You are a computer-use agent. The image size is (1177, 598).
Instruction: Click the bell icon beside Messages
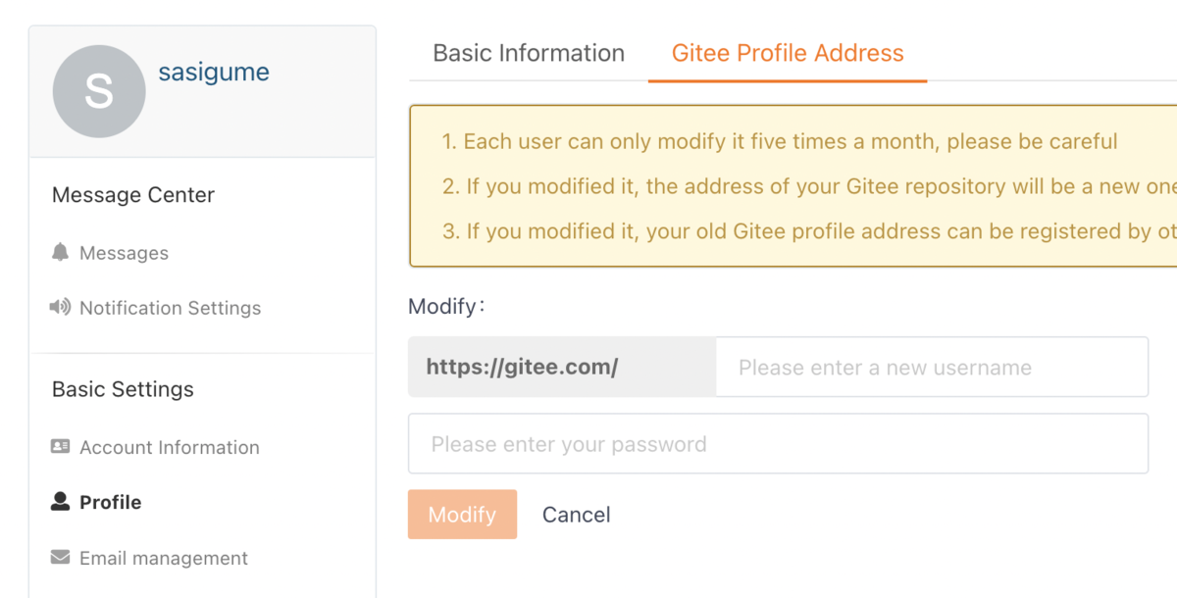[x=60, y=253]
